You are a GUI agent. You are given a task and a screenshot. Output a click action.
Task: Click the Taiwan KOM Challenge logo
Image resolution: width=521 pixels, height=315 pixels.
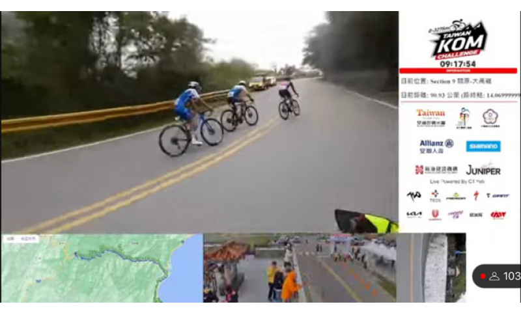coord(458,40)
